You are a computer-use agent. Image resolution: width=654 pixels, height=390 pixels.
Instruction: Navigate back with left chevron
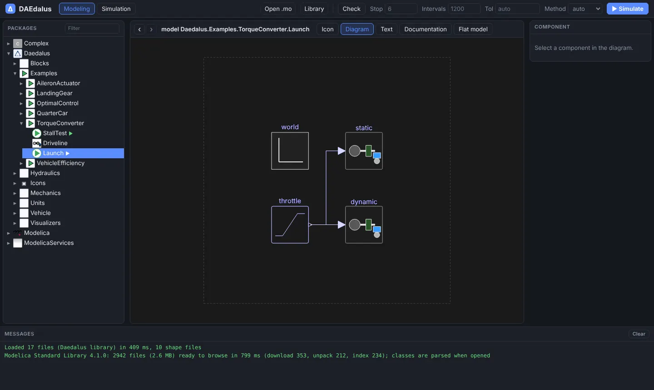pos(140,29)
